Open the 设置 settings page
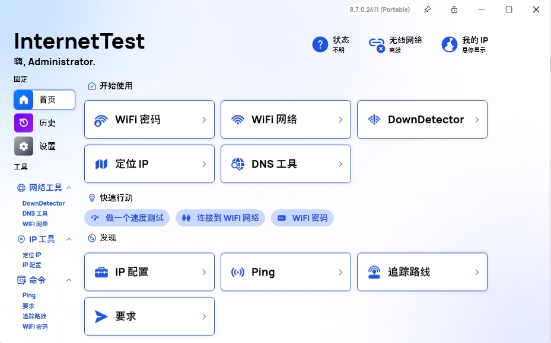Screen dimensions: 551x343 44,146
